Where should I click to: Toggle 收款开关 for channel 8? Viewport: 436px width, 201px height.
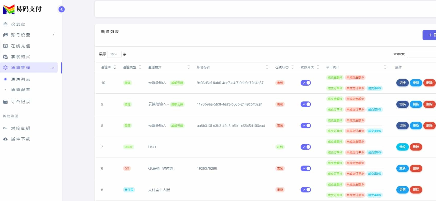306,125
